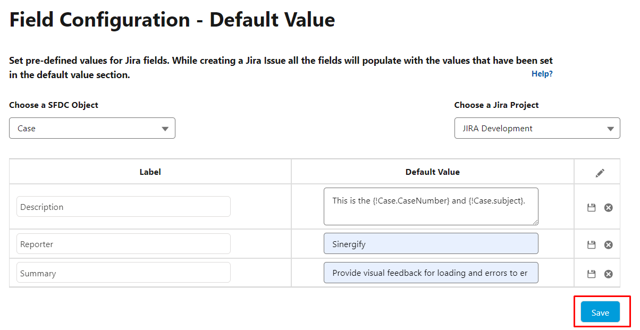Focus the Reporter label field

point(123,244)
